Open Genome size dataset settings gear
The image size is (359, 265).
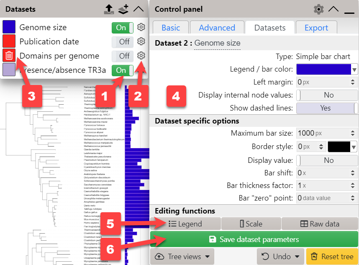point(141,28)
